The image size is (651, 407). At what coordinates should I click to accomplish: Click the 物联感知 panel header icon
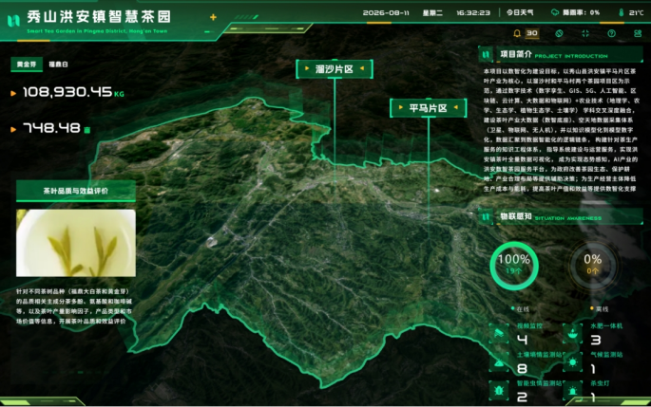coord(486,216)
